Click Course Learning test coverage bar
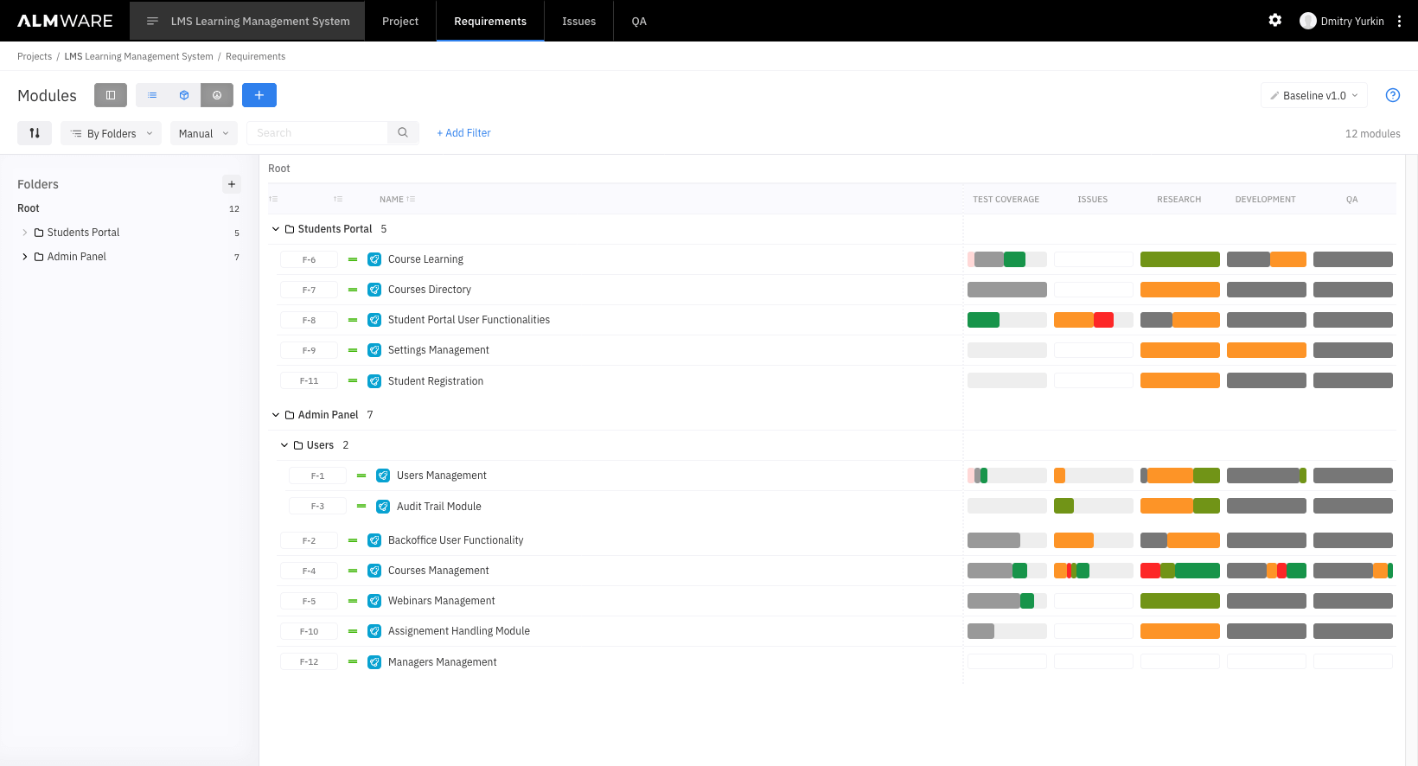This screenshot has width=1418, height=766. [x=1007, y=259]
